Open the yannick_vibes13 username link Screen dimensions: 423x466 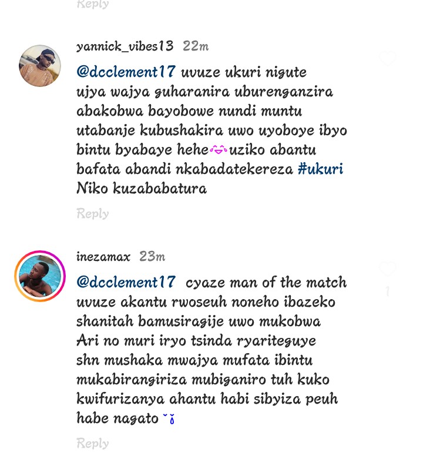[125, 46]
